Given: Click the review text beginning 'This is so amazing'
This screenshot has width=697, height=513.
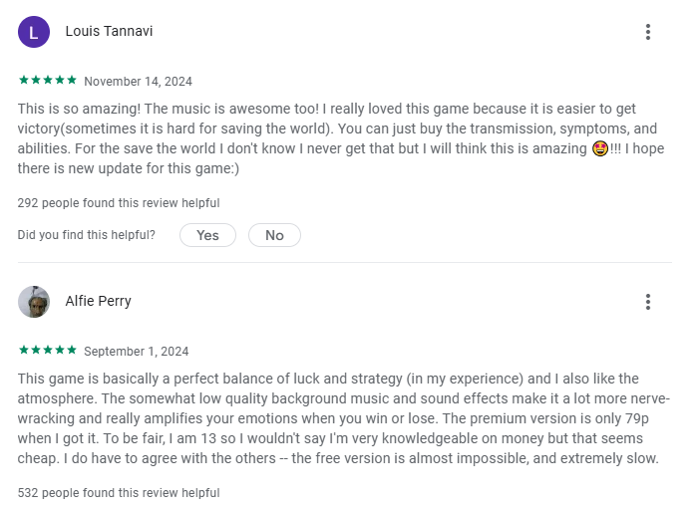Looking at the screenshot, I should point(341,138).
